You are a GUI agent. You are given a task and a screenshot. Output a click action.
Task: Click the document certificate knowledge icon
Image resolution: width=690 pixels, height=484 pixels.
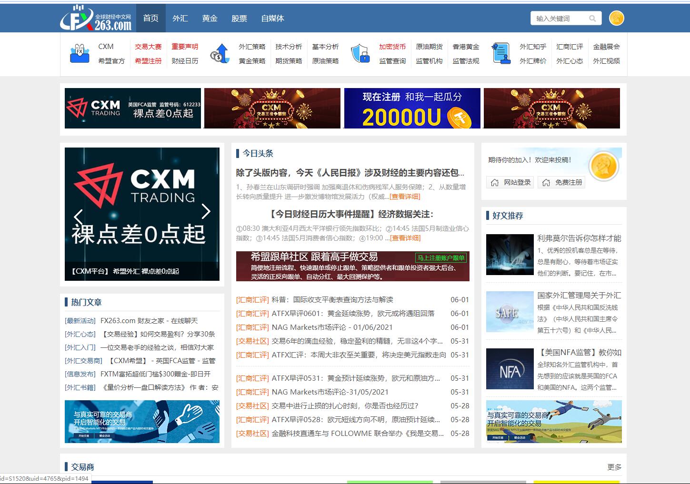pyautogui.click(x=501, y=53)
